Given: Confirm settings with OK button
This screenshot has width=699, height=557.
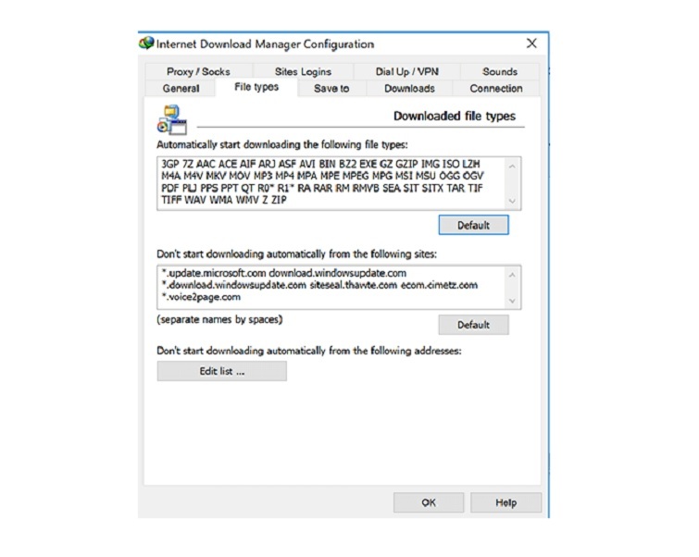Looking at the screenshot, I should tap(429, 502).
